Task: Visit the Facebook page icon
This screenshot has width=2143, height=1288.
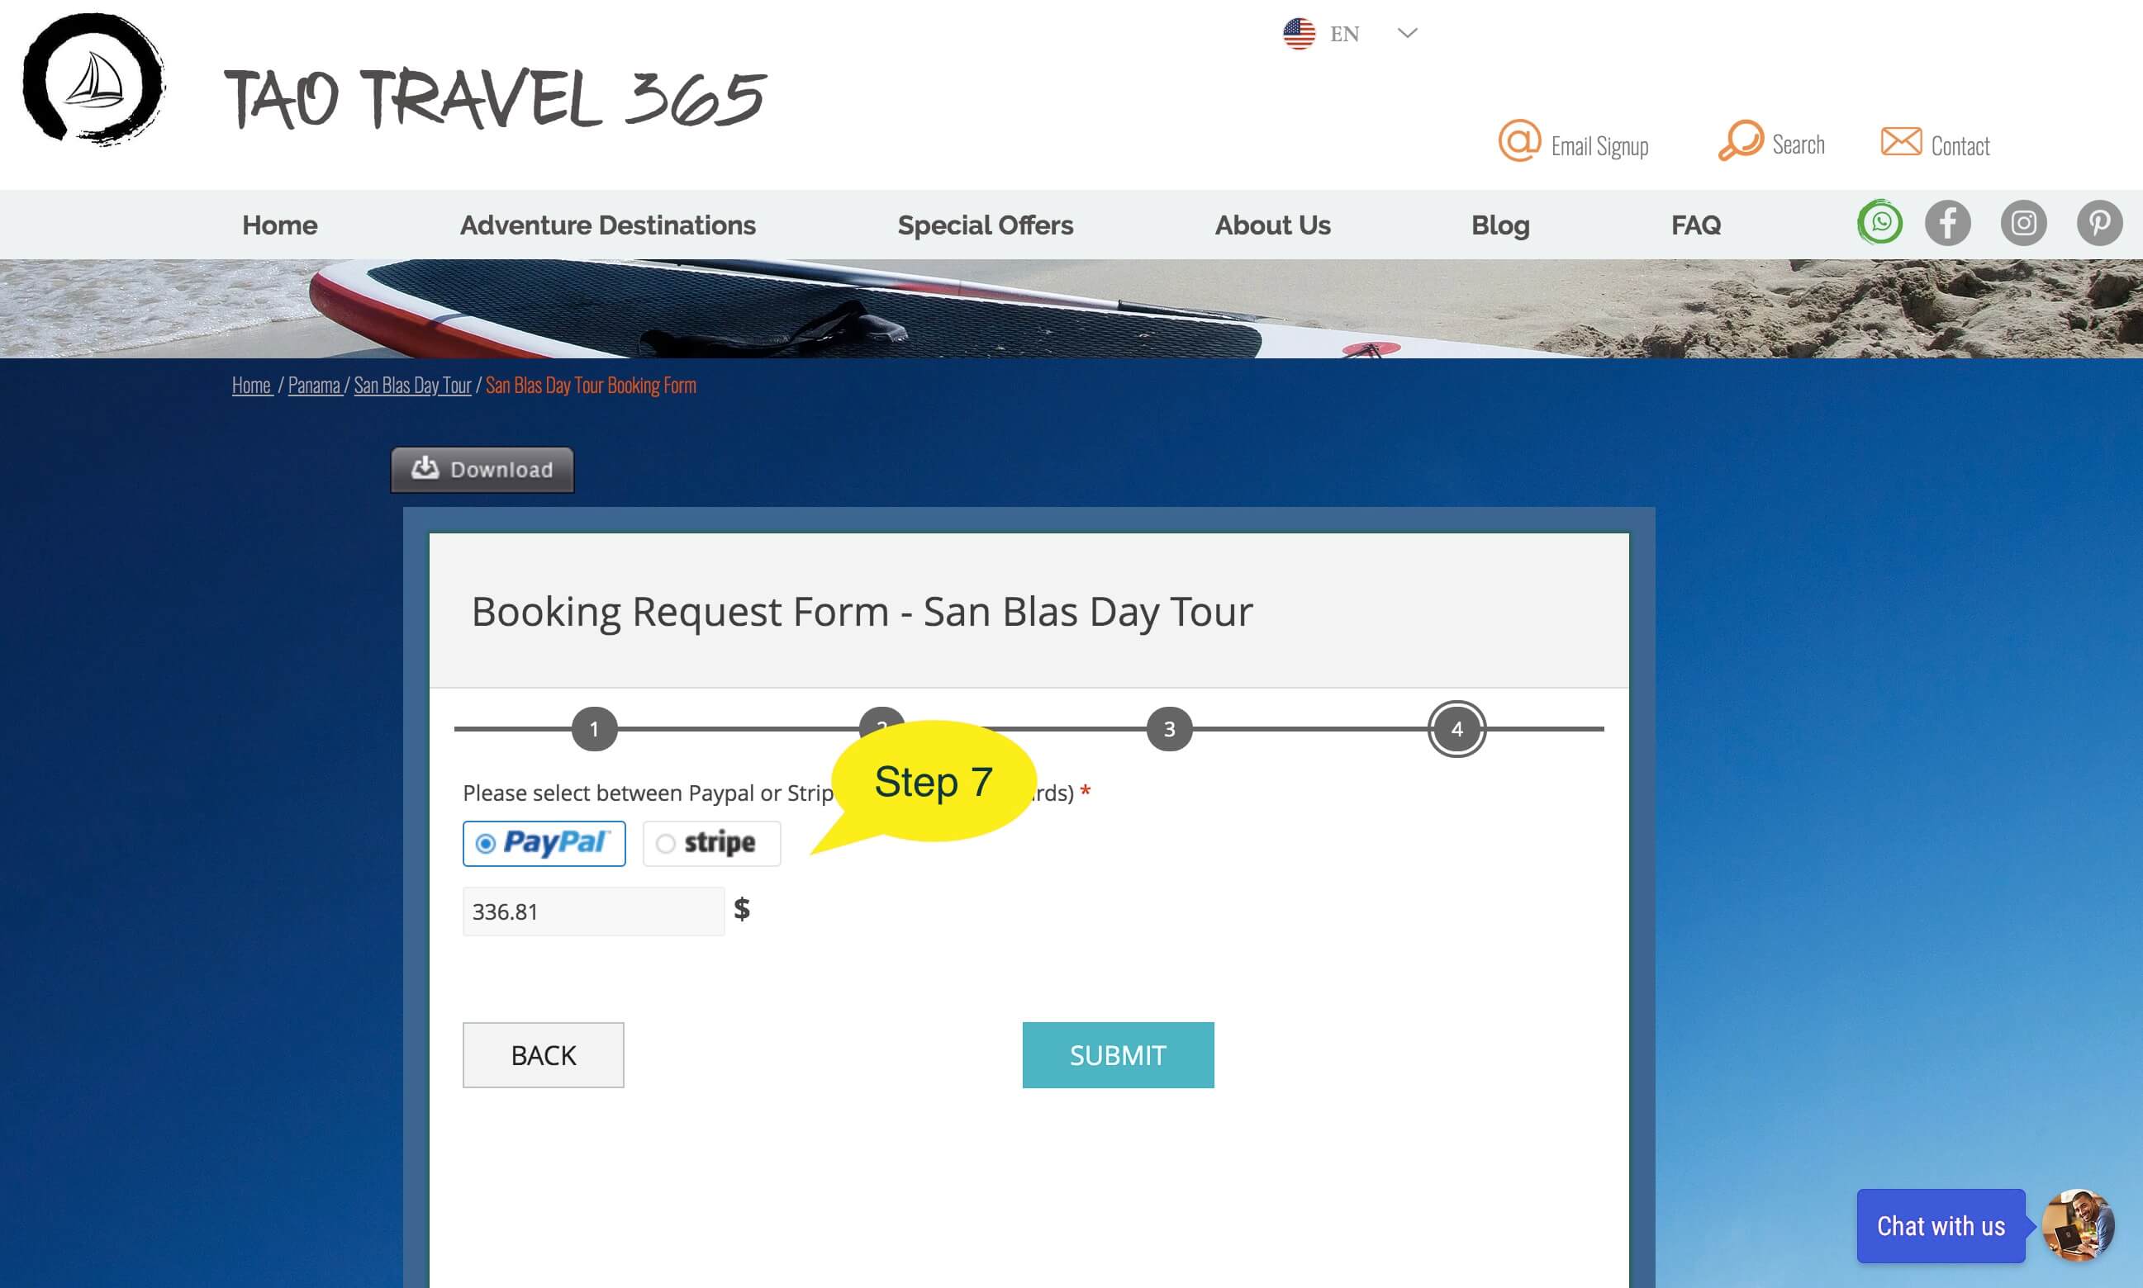Action: click(1948, 223)
